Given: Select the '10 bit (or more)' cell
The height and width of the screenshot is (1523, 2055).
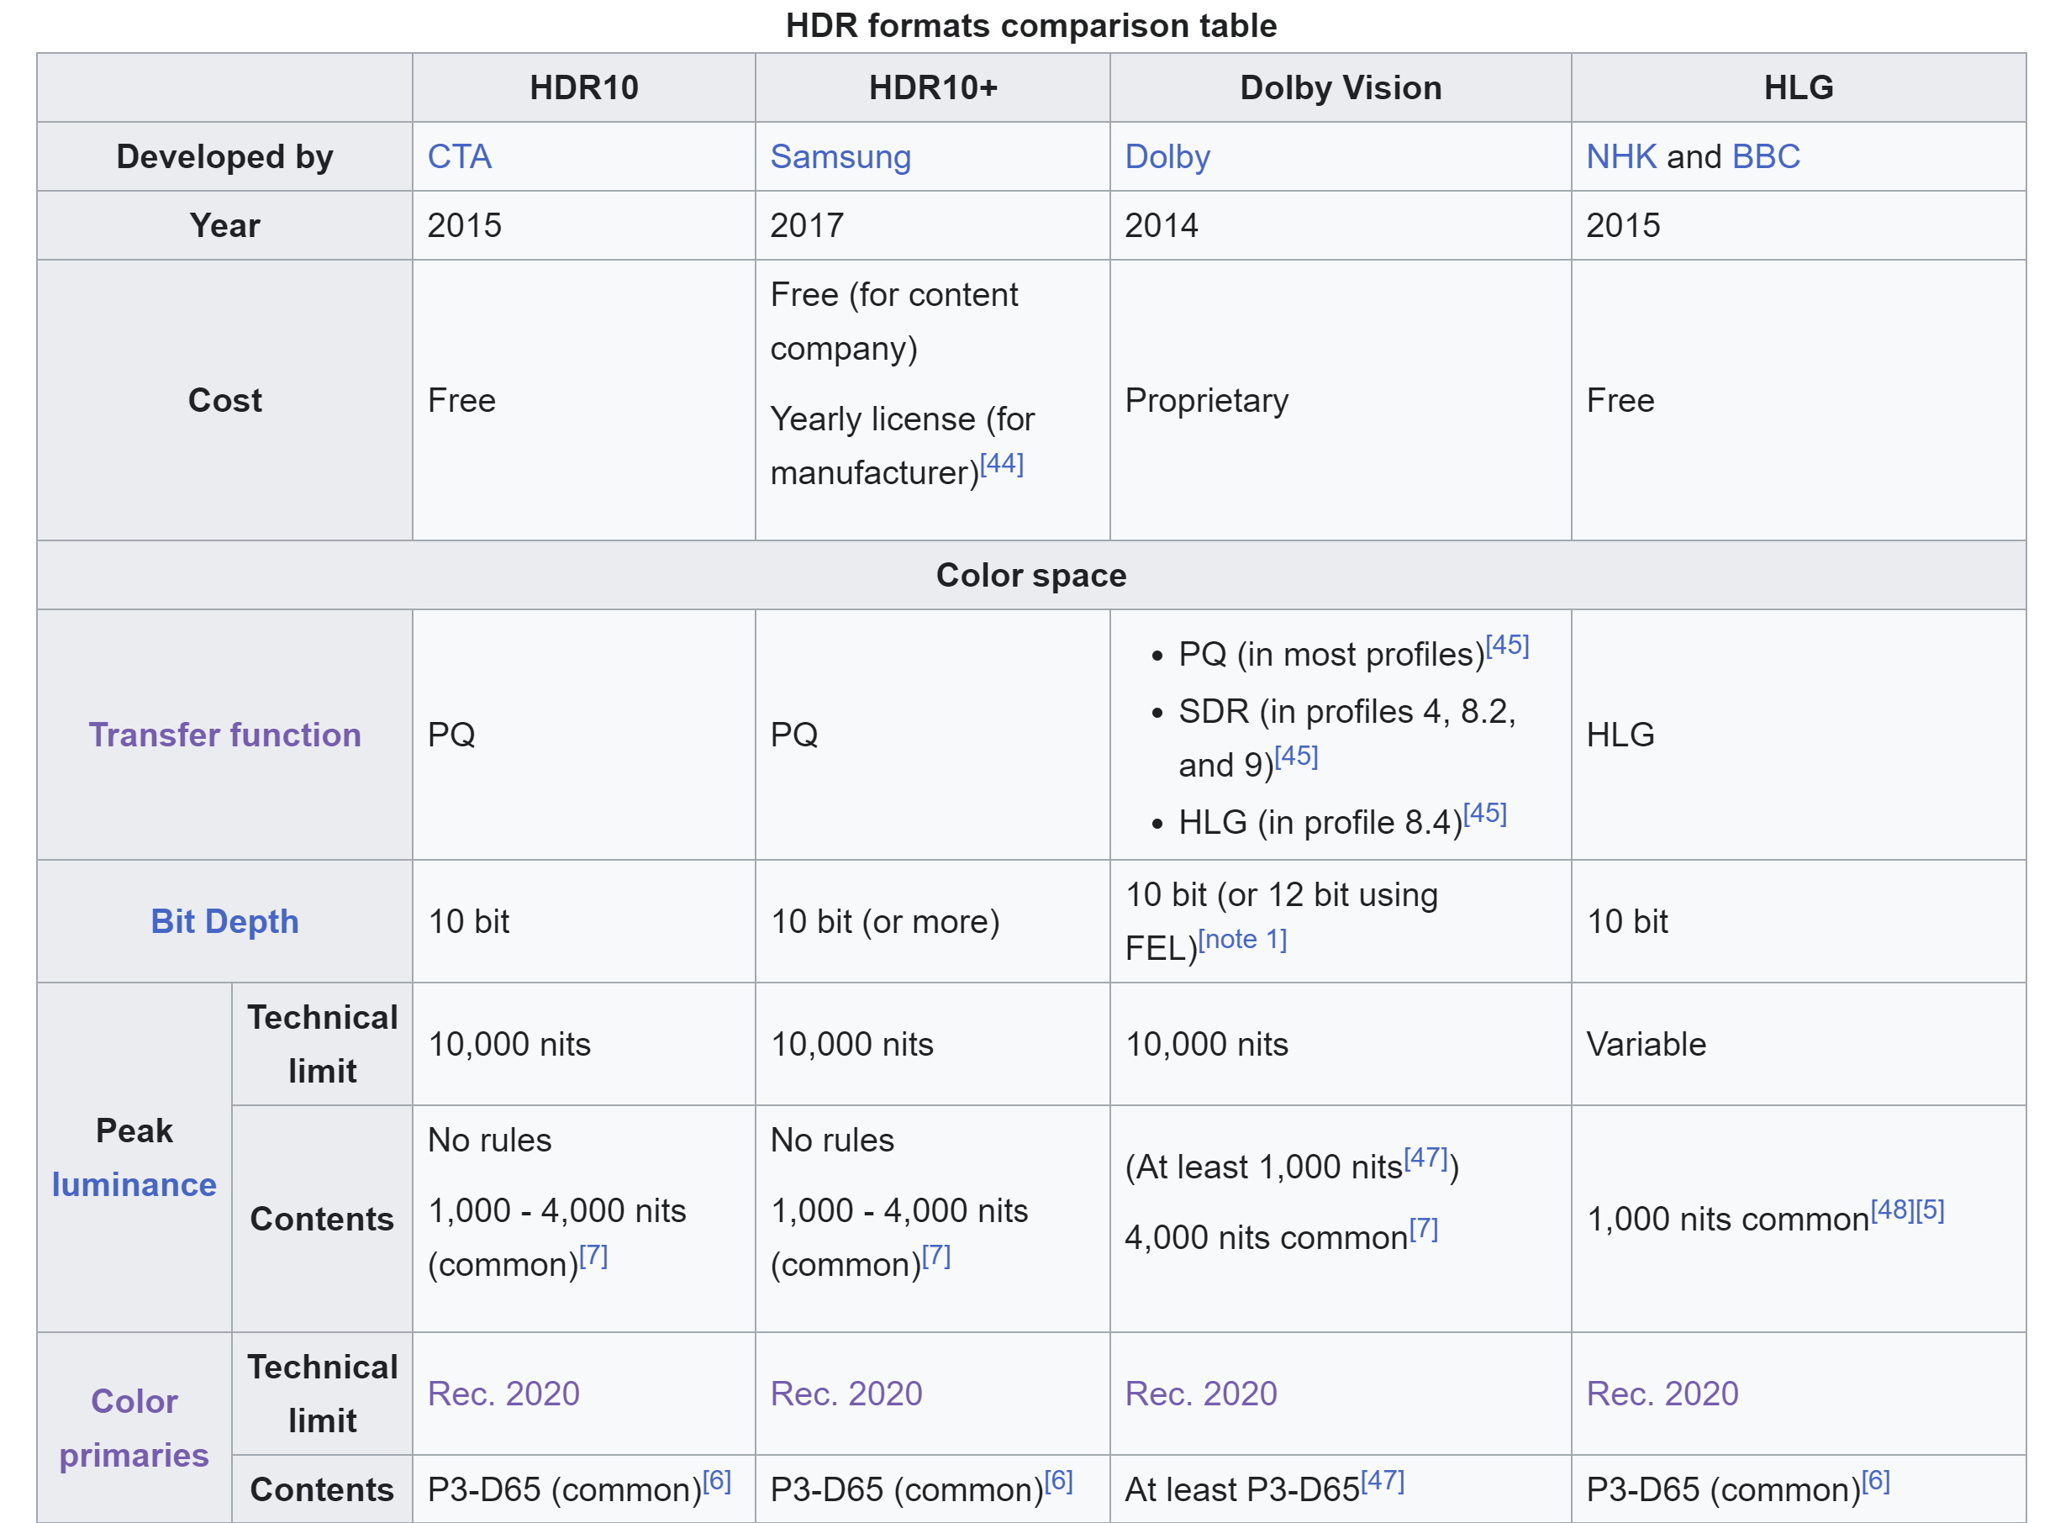Looking at the screenshot, I should 932,921.
